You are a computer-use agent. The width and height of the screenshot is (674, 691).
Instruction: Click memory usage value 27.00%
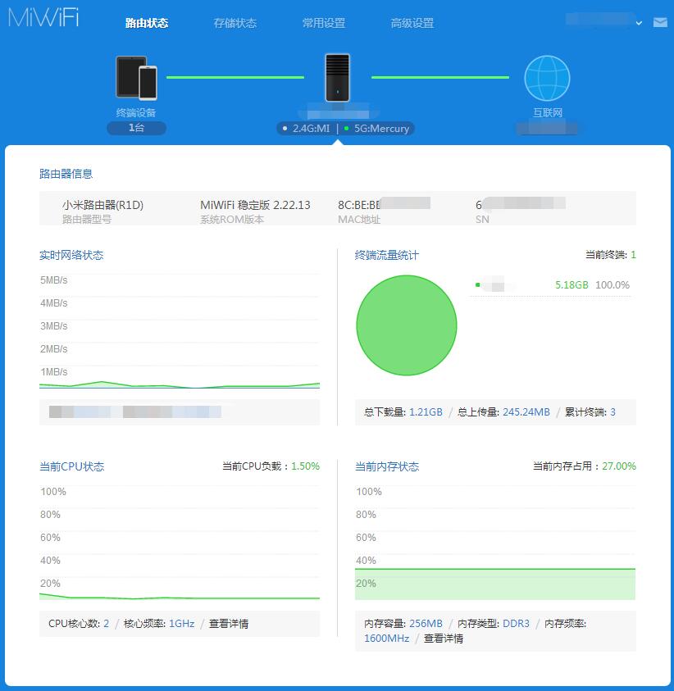click(619, 466)
